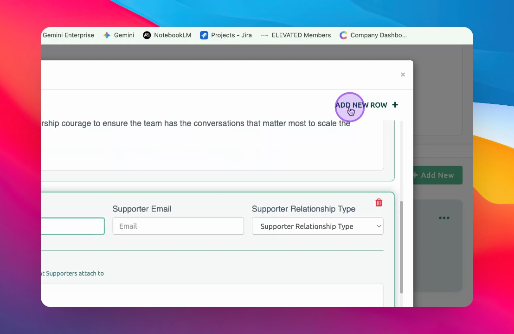Click the Supporter Email label

pos(142,209)
